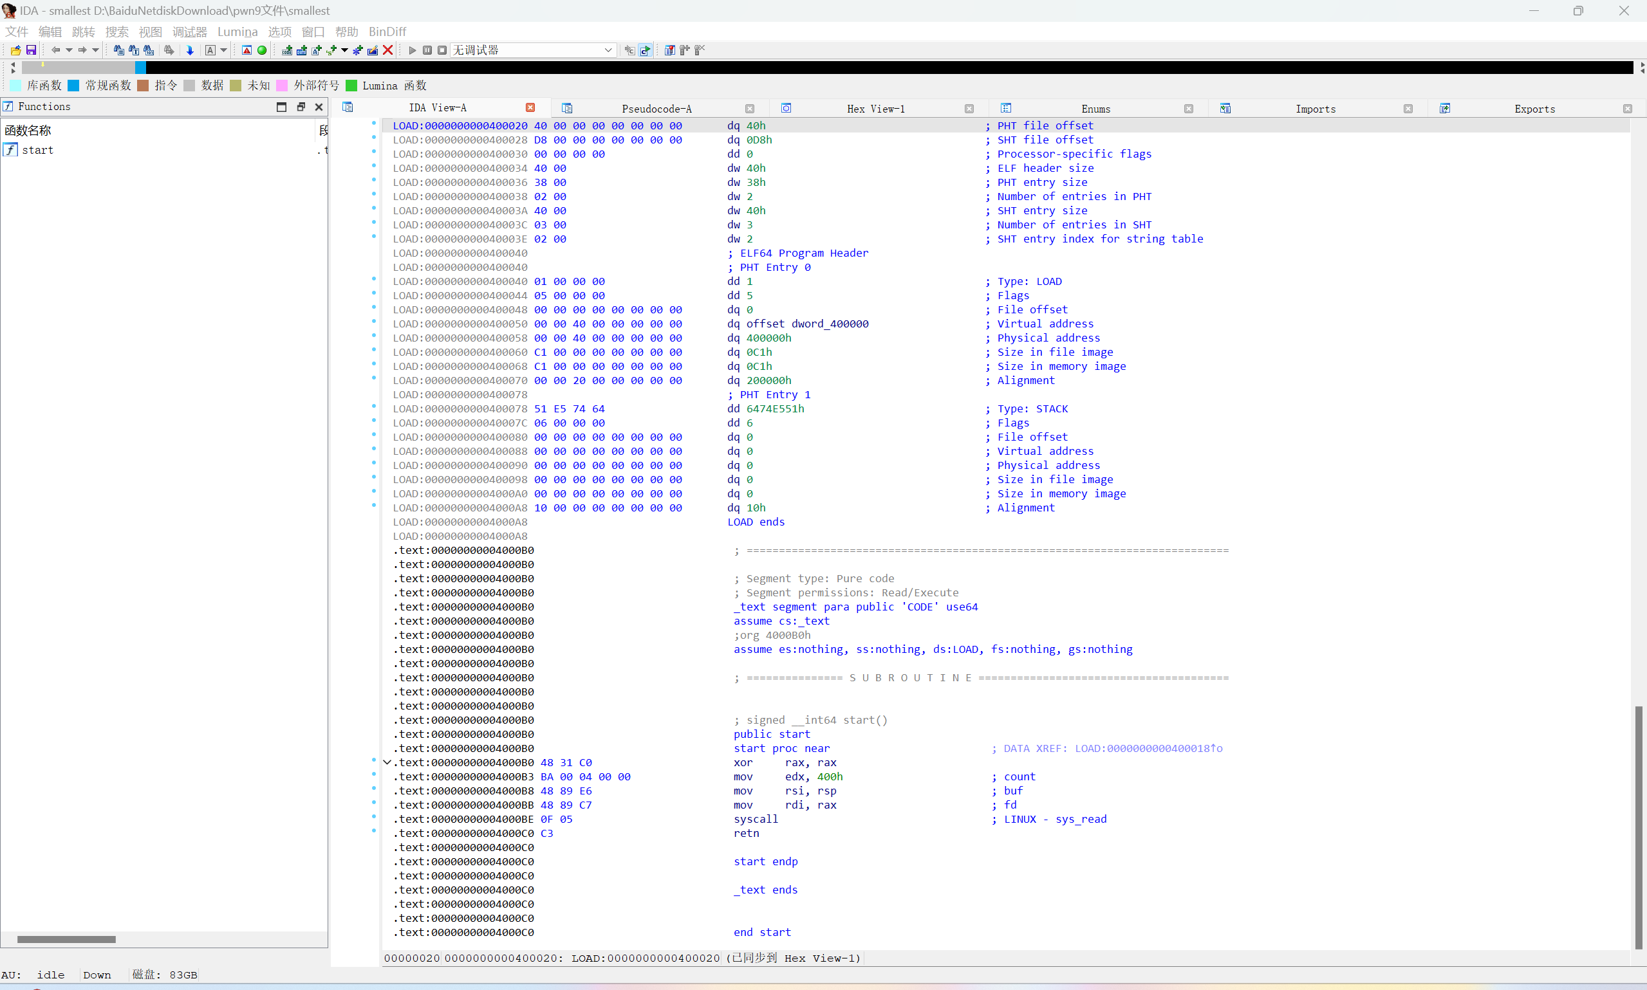1647x990 pixels.
Task: Open the Lumina menu
Action: tap(237, 32)
